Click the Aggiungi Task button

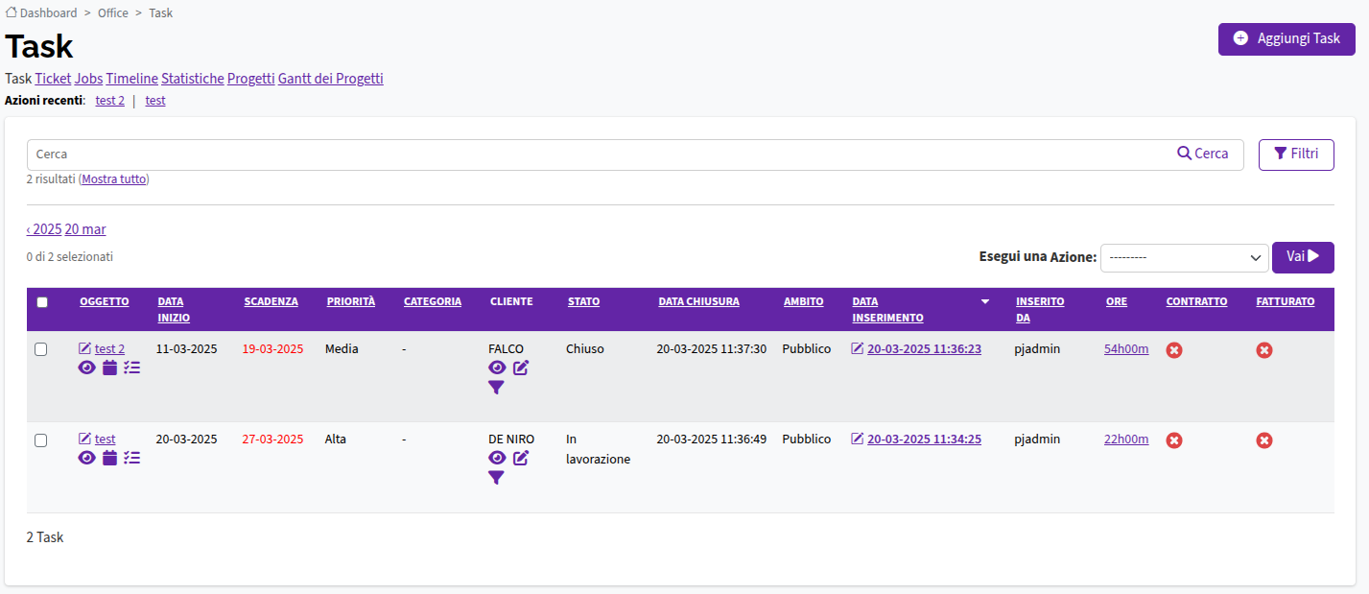coord(1286,38)
